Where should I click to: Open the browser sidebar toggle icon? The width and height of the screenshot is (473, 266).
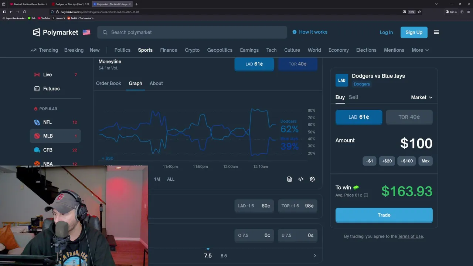click(4, 12)
